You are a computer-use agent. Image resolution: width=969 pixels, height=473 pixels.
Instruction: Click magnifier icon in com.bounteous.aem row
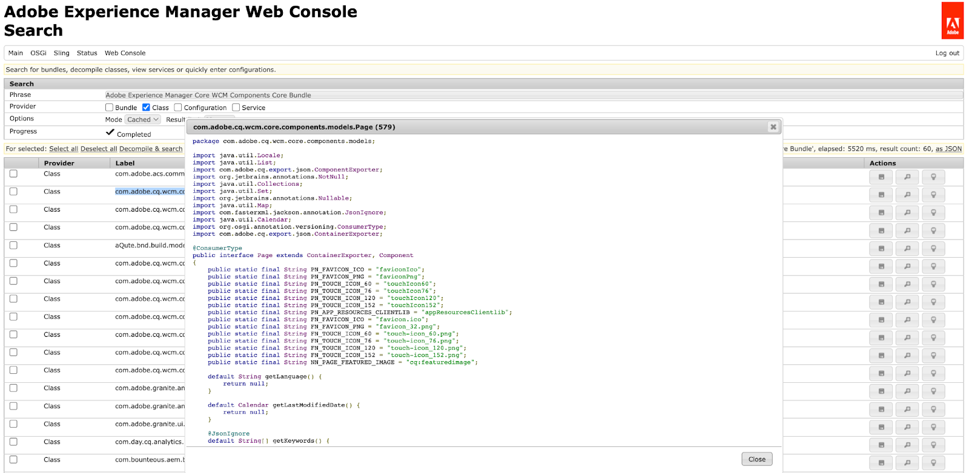coord(907,463)
